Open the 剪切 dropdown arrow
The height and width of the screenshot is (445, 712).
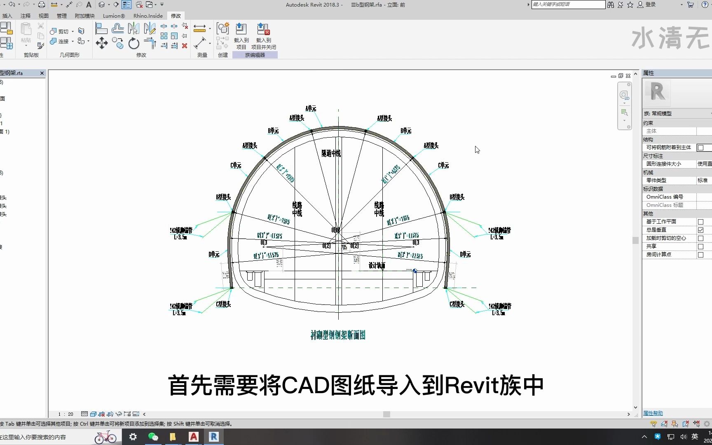(73, 31)
